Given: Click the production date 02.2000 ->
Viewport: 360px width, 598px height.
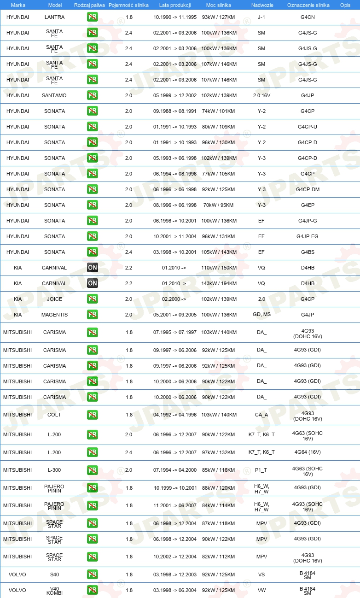Looking at the screenshot, I should 174,299.
